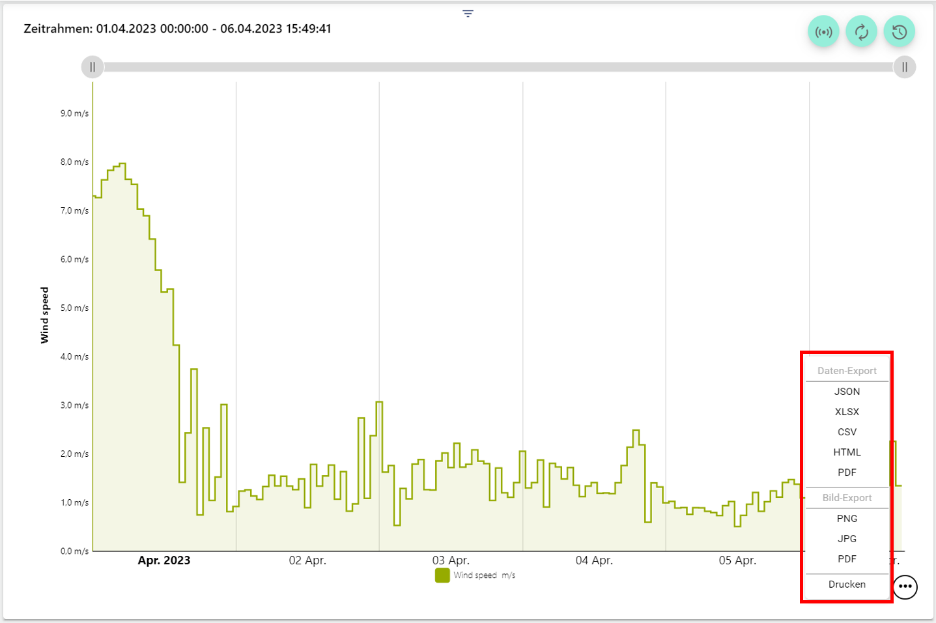Click the right time range slider handle
The height and width of the screenshot is (623, 936).
[904, 67]
